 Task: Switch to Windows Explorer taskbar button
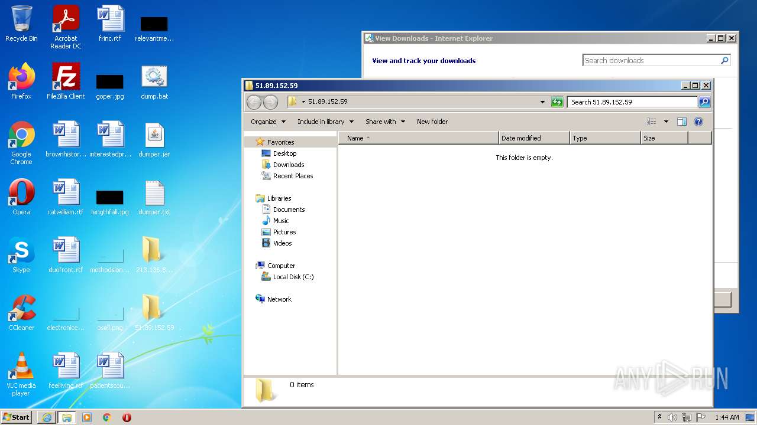click(67, 417)
